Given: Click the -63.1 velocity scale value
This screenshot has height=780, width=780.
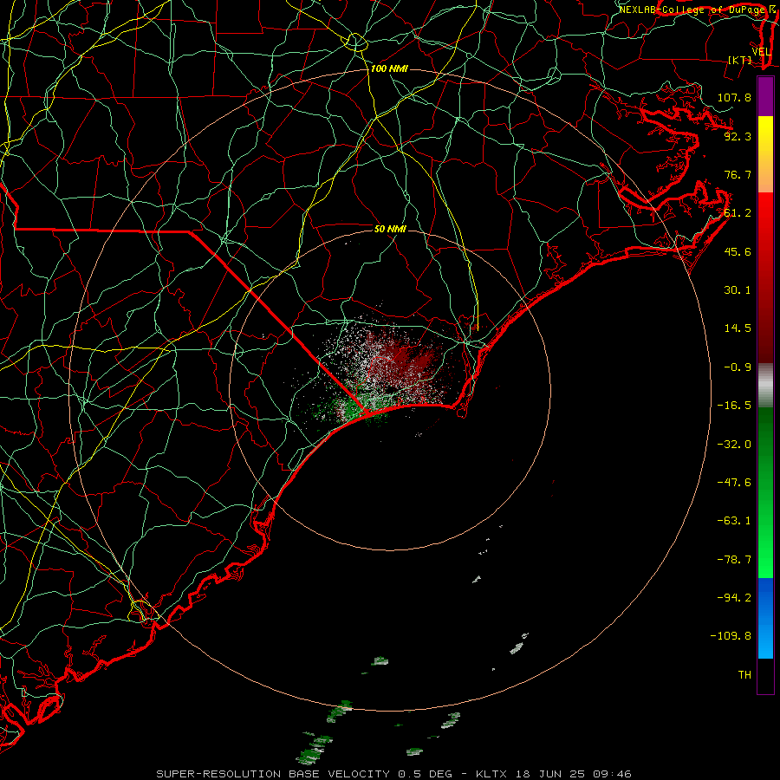Looking at the screenshot, I should coord(734,520).
